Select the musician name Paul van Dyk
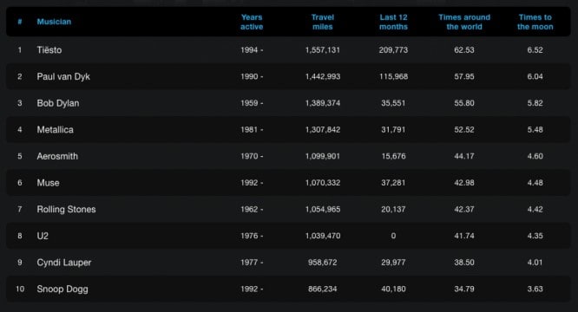The width and height of the screenshot is (578, 312). coord(63,76)
